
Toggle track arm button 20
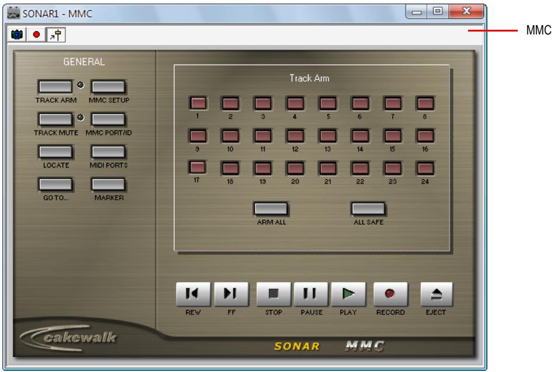click(295, 168)
